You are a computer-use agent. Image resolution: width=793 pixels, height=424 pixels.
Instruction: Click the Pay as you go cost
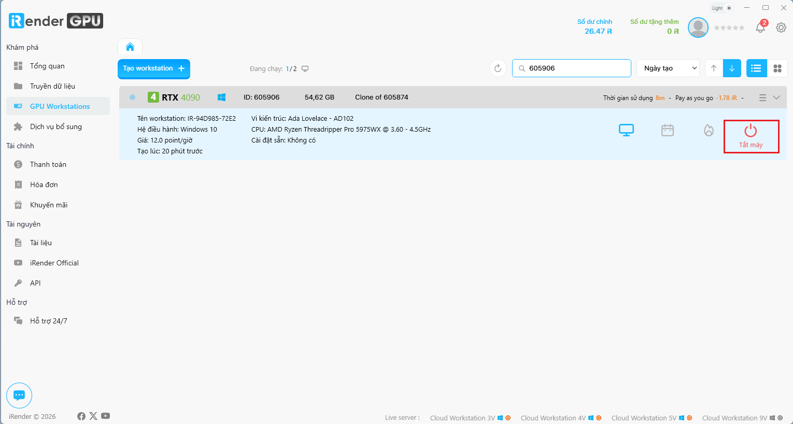(706, 98)
